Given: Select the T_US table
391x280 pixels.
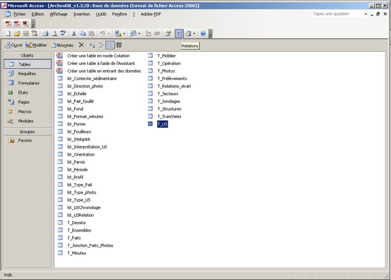Looking at the screenshot, I should [x=162, y=124].
